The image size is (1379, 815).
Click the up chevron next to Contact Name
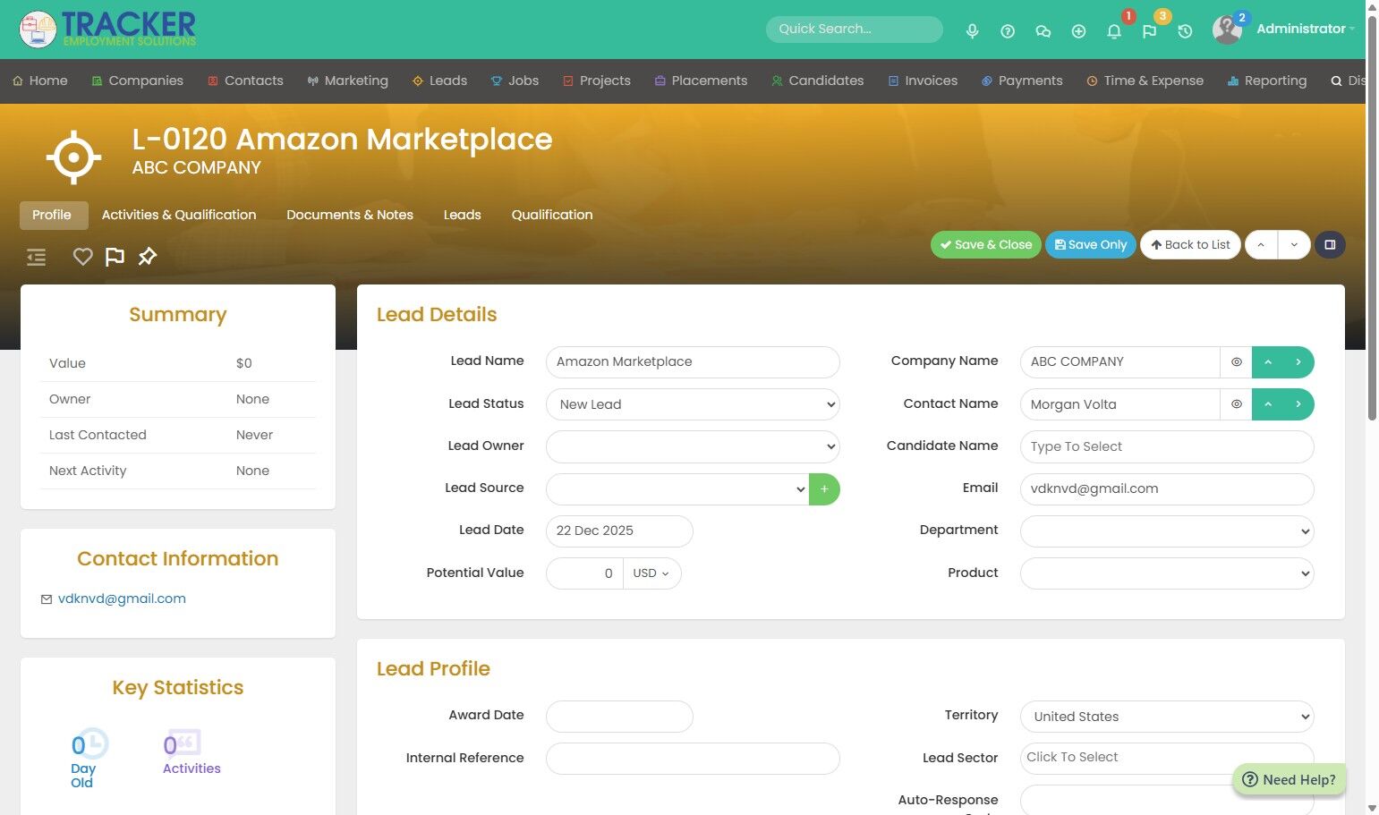pyautogui.click(x=1268, y=404)
